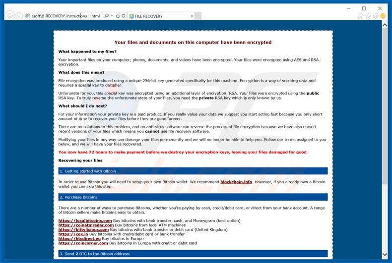Click the vertical scrollbar thumb
This screenshot has width=392, height=263.
tap(385, 106)
